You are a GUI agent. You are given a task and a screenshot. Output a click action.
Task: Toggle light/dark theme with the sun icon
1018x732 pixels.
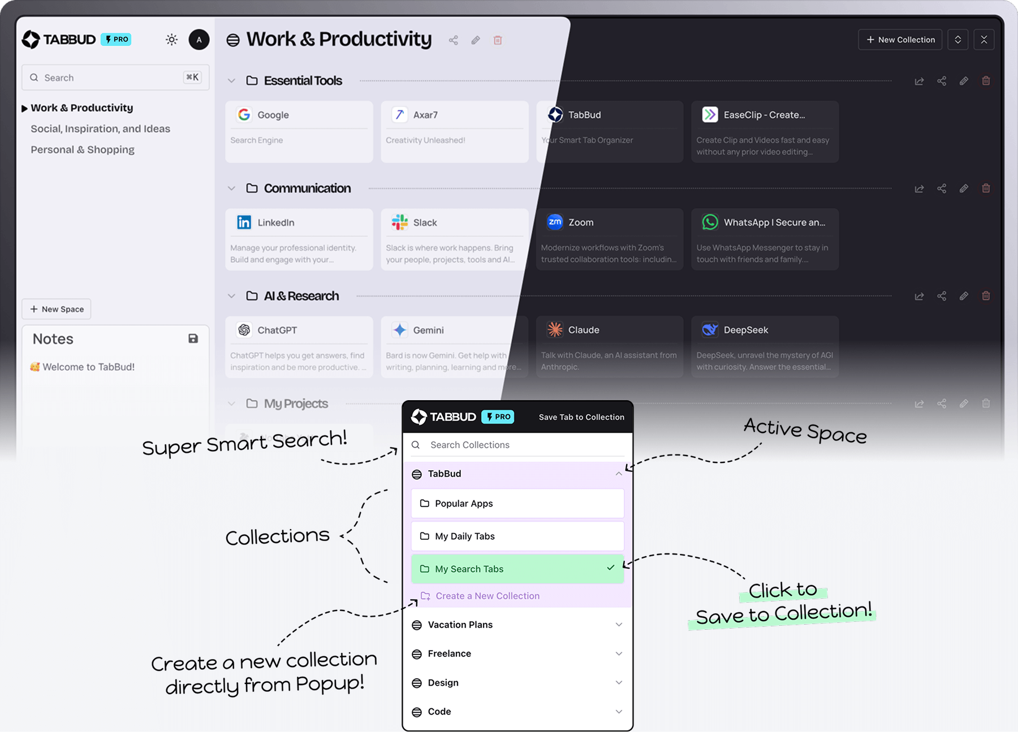tap(171, 40)
